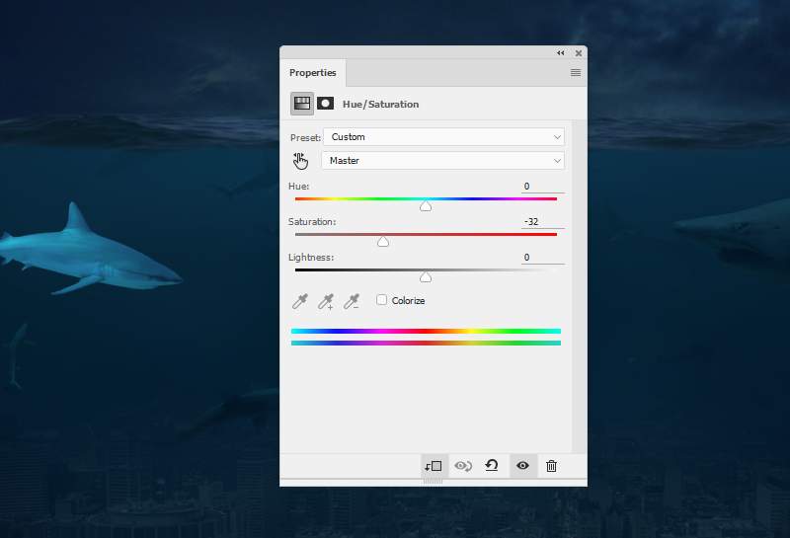The image size is (790, 538).
Task: Click the Saturation slider handle
Action: 383,242
